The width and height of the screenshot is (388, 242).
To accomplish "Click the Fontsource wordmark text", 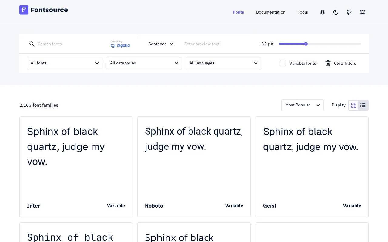I will [x=49, y=10].
